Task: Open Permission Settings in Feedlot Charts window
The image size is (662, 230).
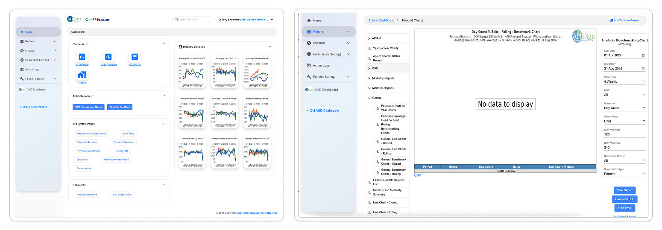Action: (x=328, y=54)
